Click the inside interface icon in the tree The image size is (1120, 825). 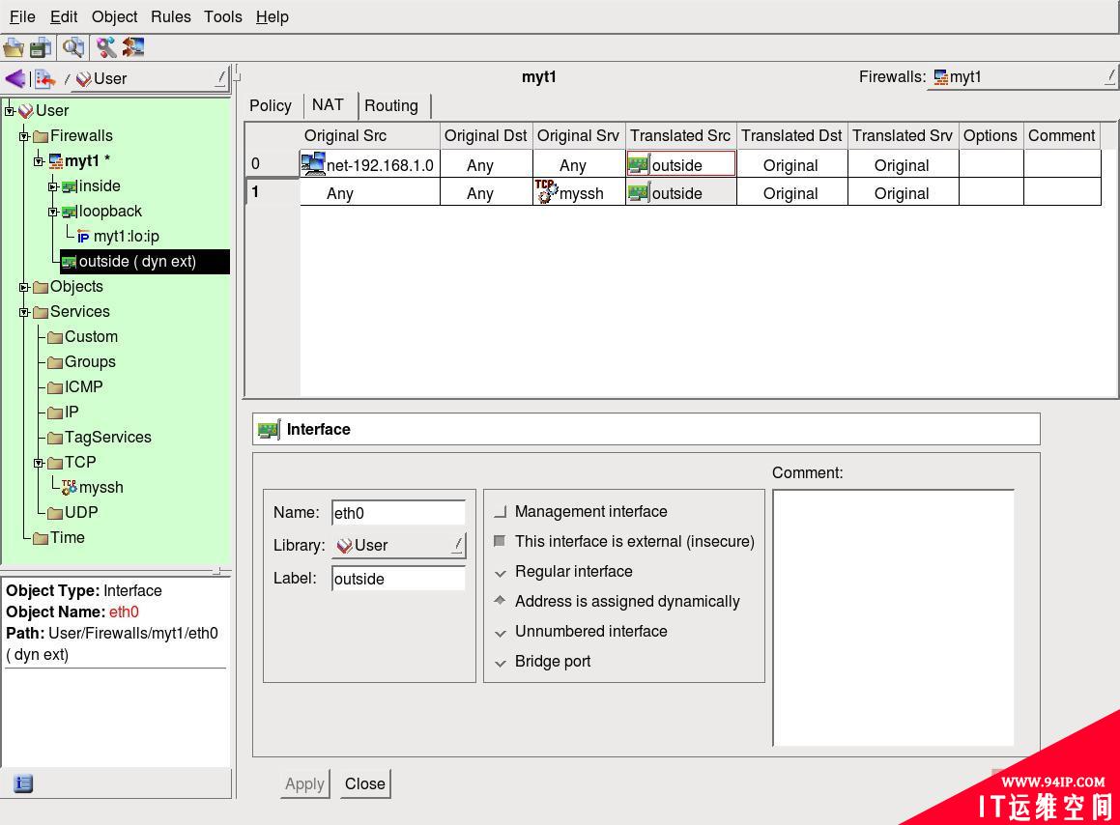tap(70, 186)
